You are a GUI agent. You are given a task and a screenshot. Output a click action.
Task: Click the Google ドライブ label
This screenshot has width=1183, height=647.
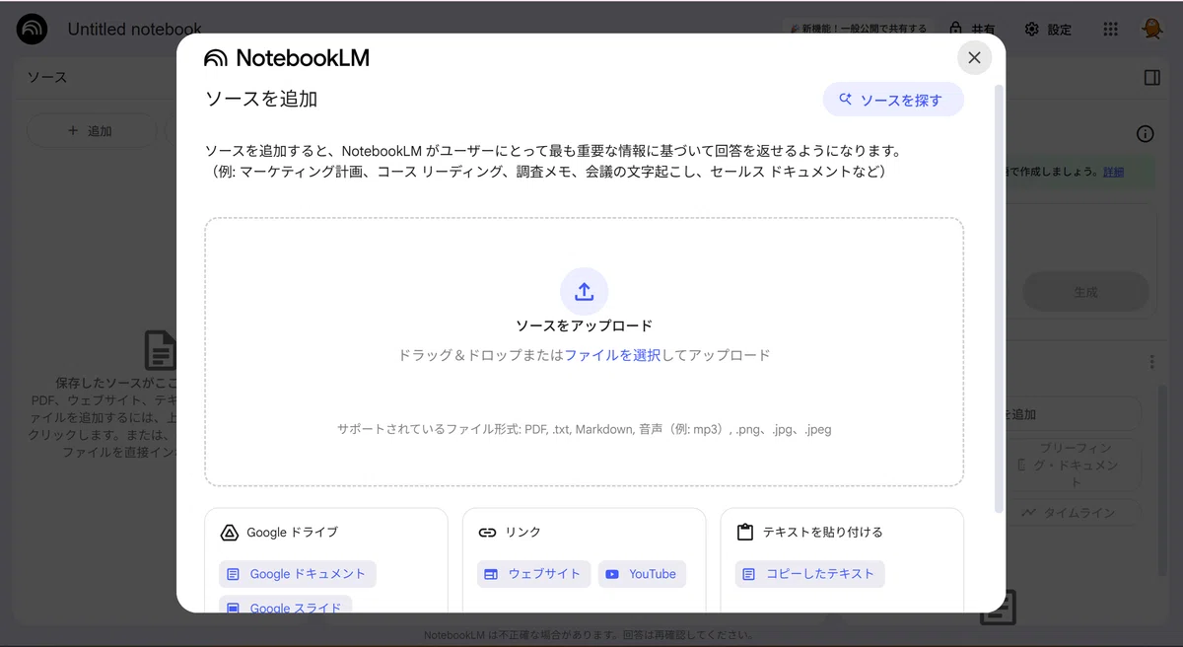(x=292, y=533)
